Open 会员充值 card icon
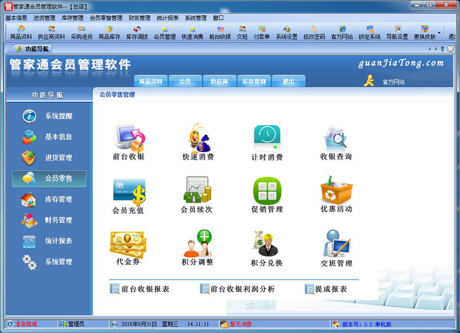460x333 pixels. (x=129, y=191)
